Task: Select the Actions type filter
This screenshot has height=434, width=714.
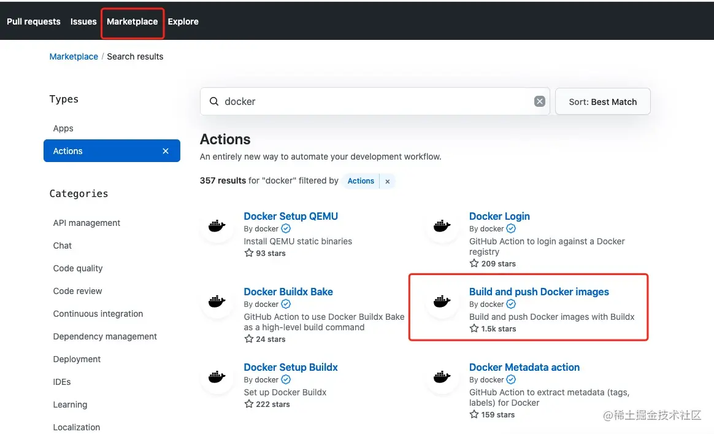Action: click(112, 151)
